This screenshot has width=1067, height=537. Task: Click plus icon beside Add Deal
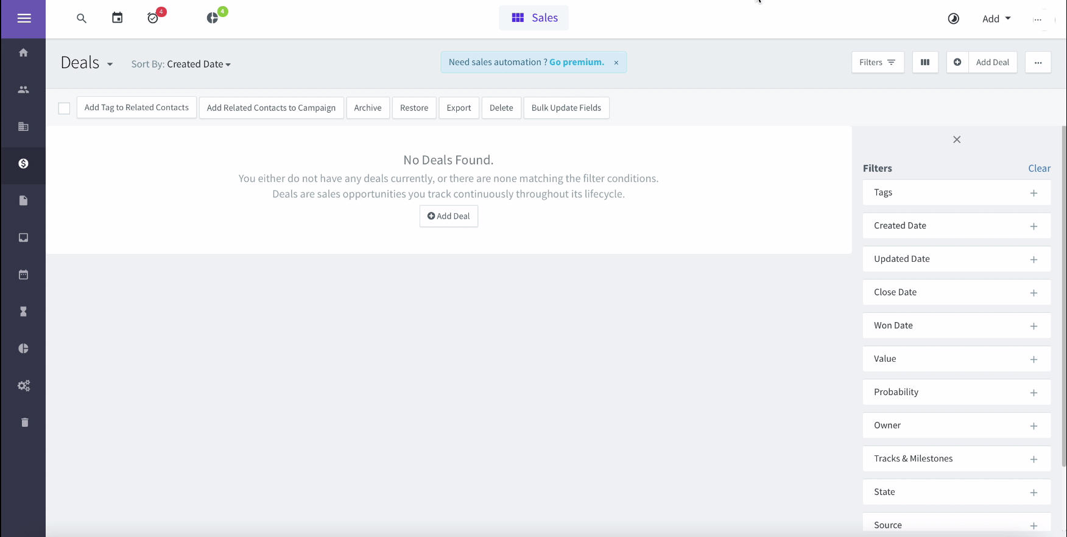point(957,62)
